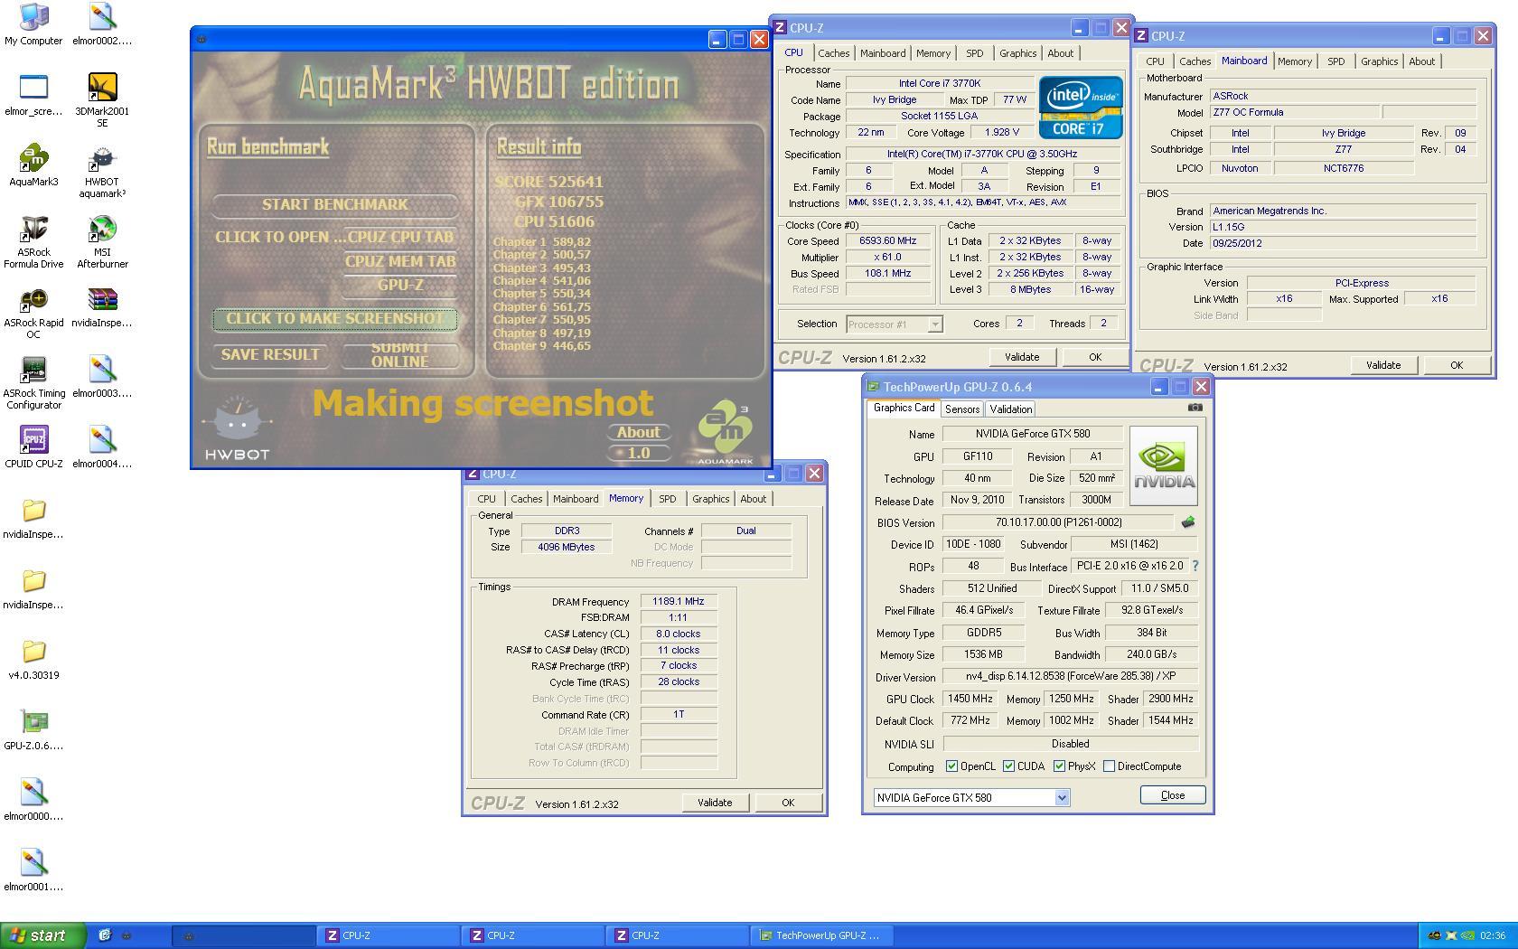Open the 3DMark2001 SE desktop shortcut

click(x=102, y=100)
